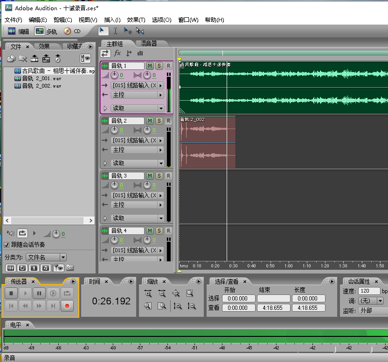Open CD view
Image resolution: width=388 pixels, height=362 pixels.
(72, 31)
